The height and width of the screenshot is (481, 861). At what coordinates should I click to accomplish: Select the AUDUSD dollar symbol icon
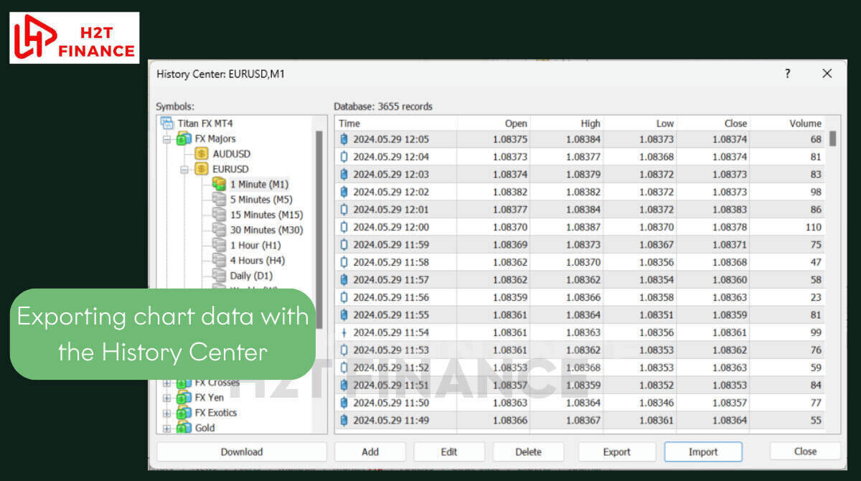[x=202, y=154]
